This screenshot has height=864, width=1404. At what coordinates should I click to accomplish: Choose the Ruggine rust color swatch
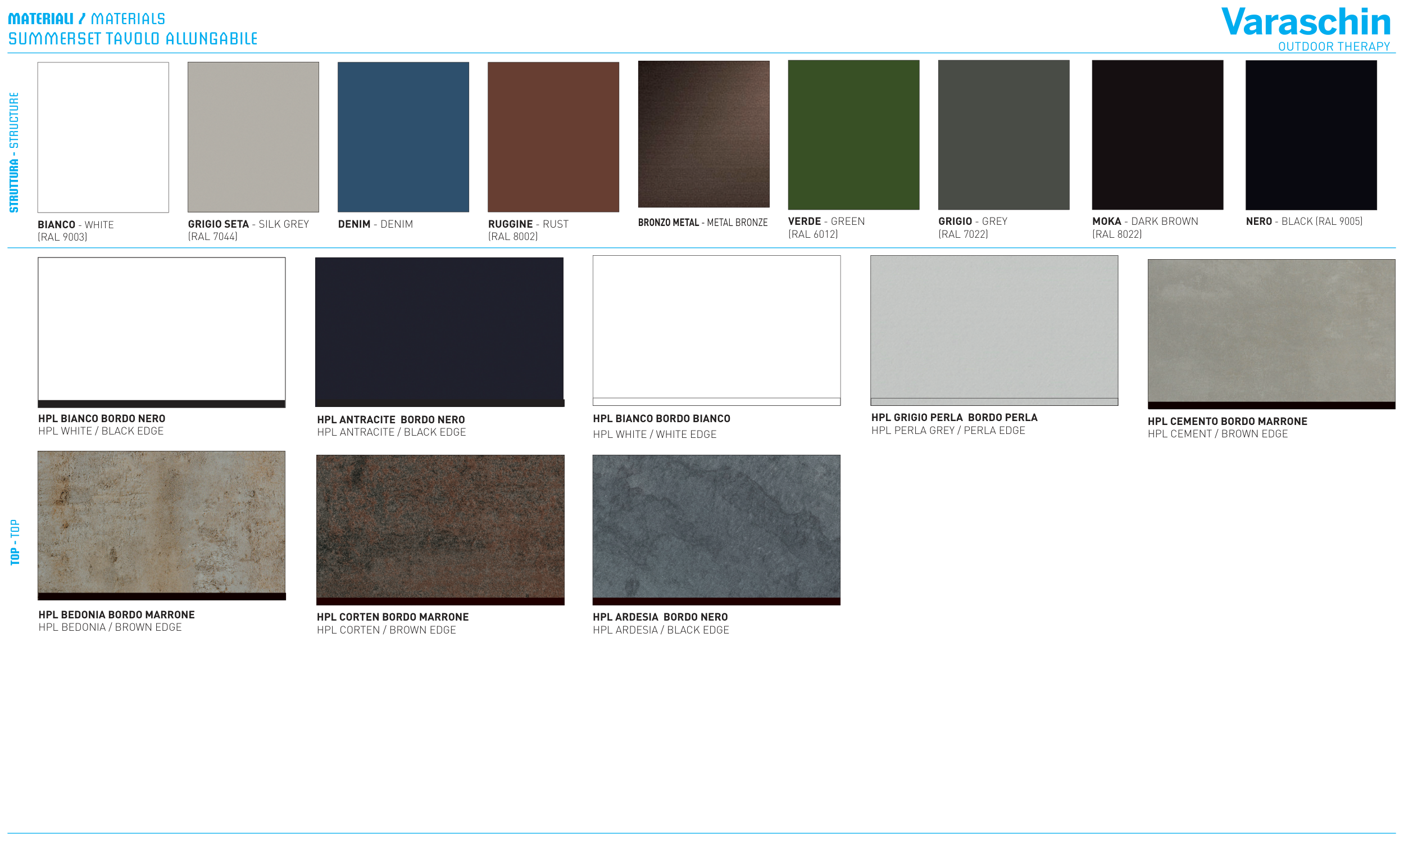coord(554,137)
